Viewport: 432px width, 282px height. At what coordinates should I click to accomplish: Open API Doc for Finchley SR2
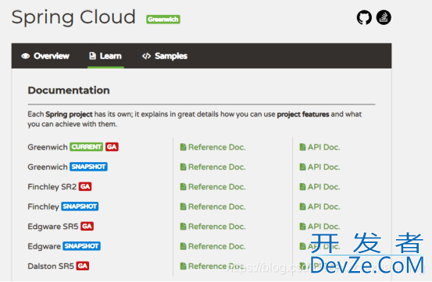pyautogui.click(x=320, y=187)
